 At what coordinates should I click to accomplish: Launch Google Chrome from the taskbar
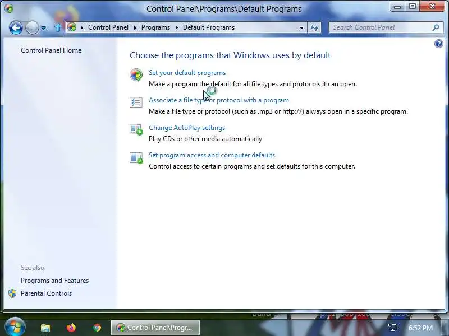pos(97,328)
